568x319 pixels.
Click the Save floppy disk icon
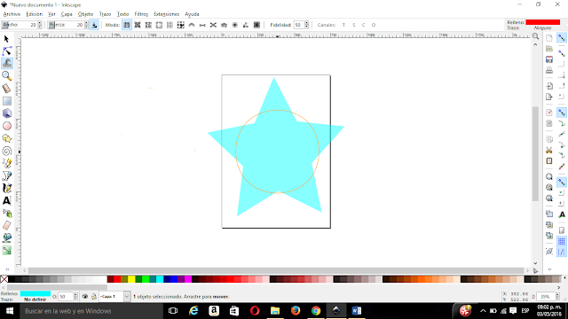click(549, 59)
